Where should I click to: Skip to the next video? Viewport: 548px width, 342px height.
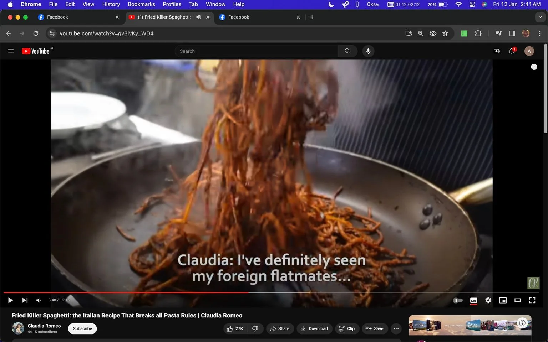[25, 300]
